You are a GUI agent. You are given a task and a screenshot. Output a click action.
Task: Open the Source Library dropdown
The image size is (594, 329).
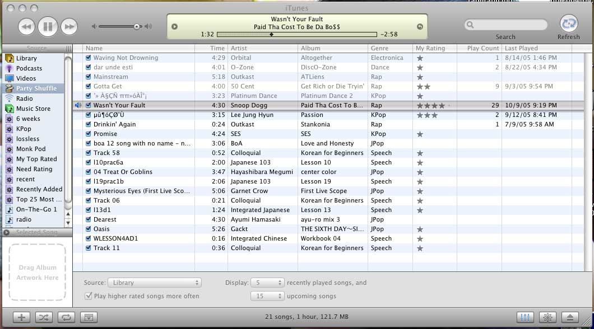[x=155, y=283]
